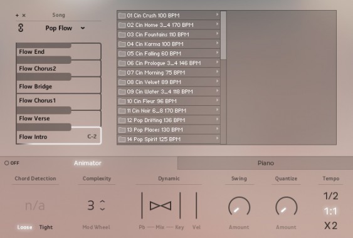This screenshot has width=353, height=238.
Task: Click folder icon of 14 Pop Spirit
Action: 122,139
